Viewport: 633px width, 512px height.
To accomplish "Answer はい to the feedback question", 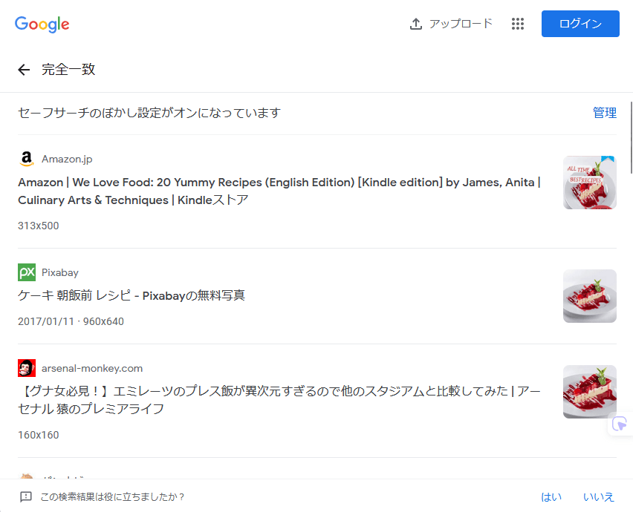I will [551, 497].
